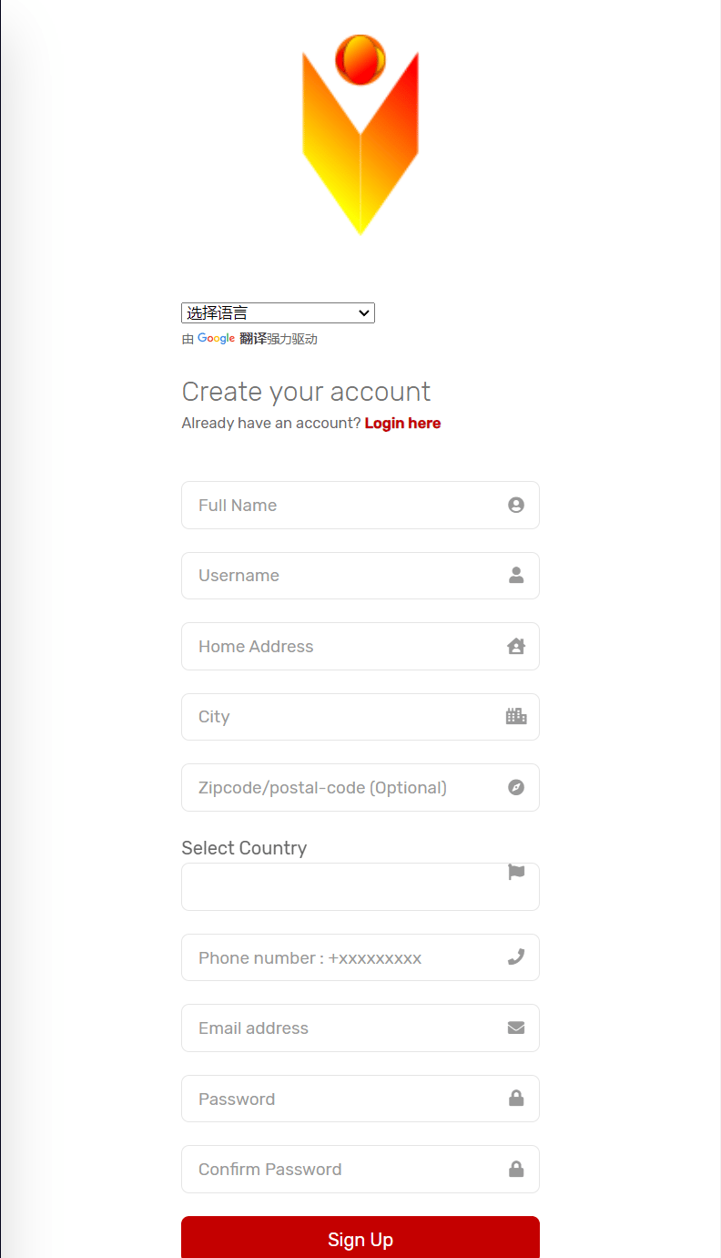Focus the Username input field
721x1258 pixels.
tap(360, 576)
